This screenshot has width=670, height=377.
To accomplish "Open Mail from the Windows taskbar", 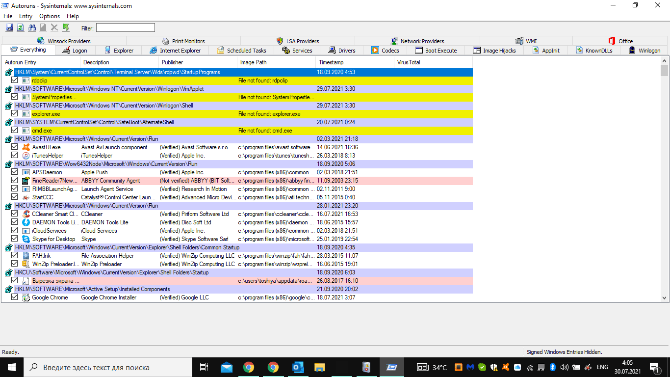I will click(x=226, y=367).
